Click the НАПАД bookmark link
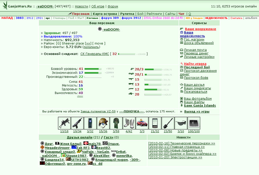Image resolution: width=259 pixels, height=175 pixels. click(x=7, y=18)
